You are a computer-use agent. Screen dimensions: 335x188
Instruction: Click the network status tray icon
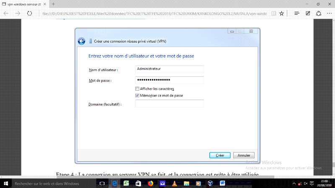point(300,183)
